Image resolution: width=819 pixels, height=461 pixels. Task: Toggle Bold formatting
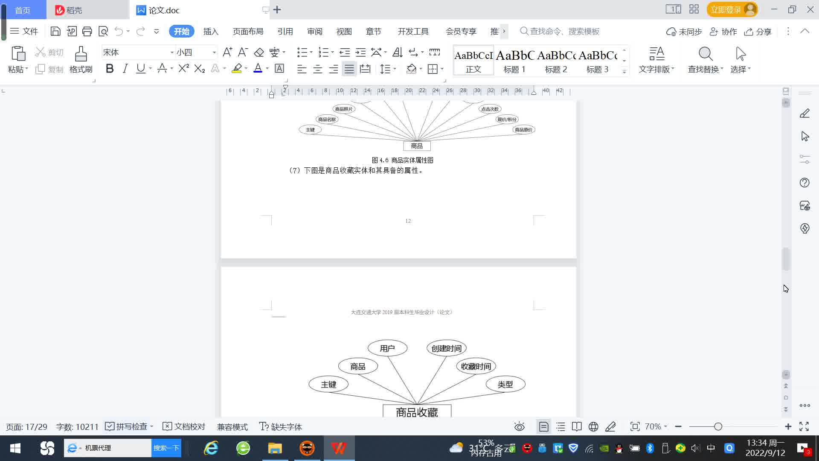tap(110, 69)
